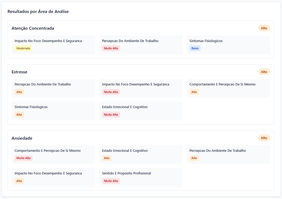Click the Muito Alto badge under Percepcao Do Ambiente

coord(111,48)
